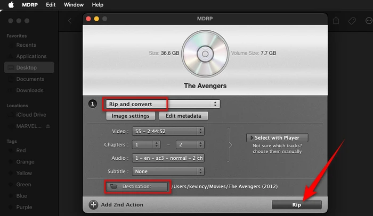Minimize the MDRP window with the yellow button
The height and width of the screenshot is (216, 373).
pos(96,19)
